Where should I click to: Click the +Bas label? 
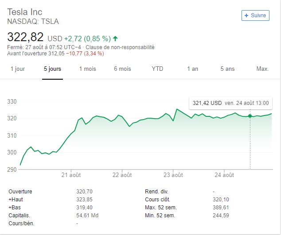[15, 208]
